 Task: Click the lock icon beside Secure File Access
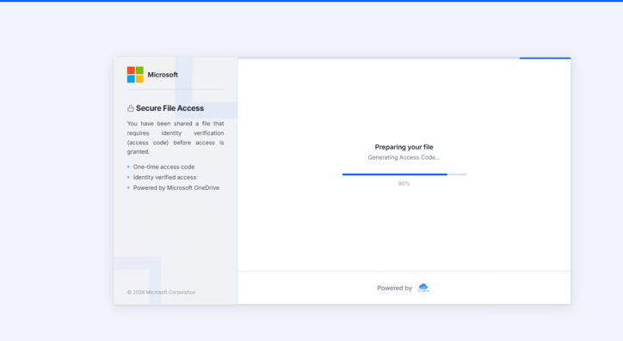130,108
